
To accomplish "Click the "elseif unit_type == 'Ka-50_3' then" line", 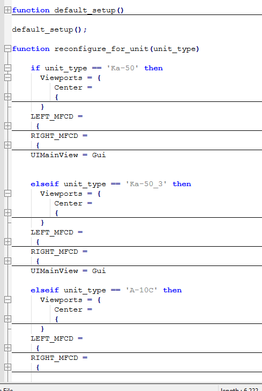I will click(x=111, y=184).
